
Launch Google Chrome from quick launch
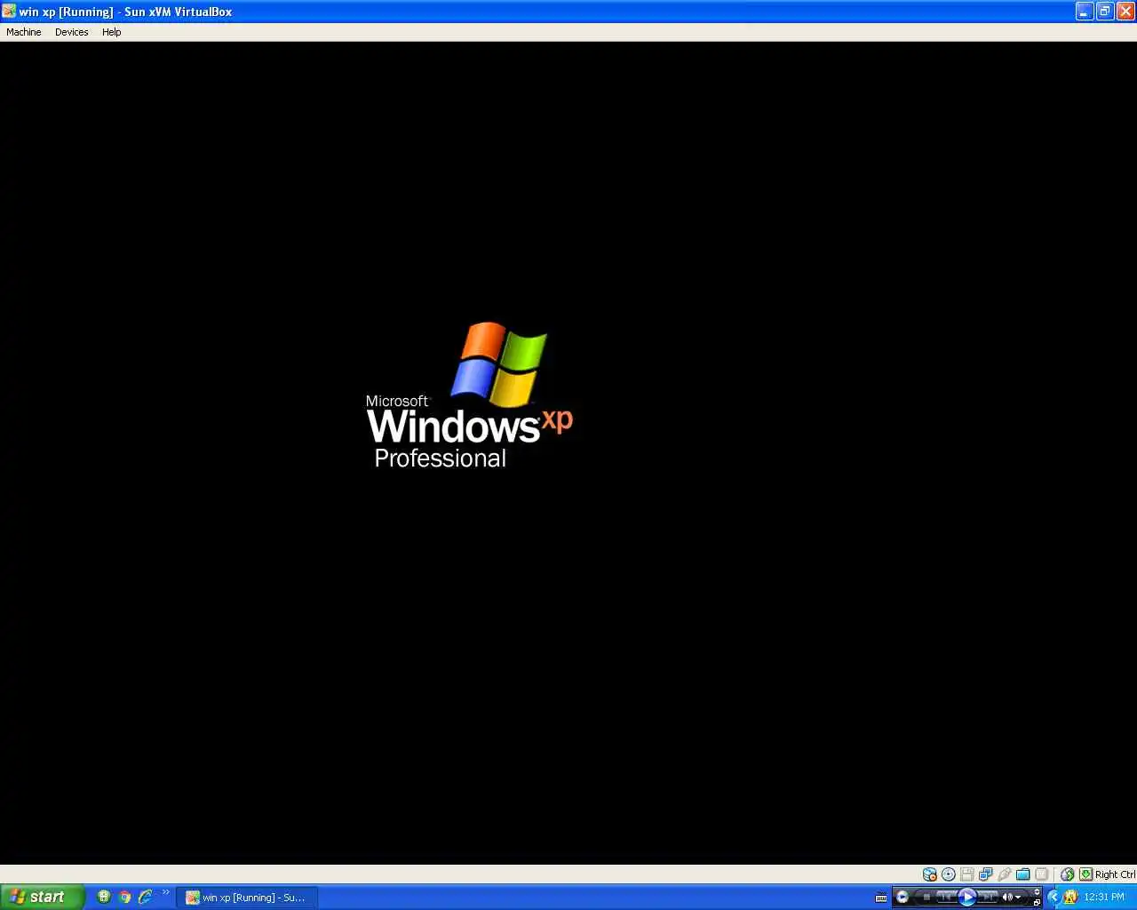click(124, 897)
